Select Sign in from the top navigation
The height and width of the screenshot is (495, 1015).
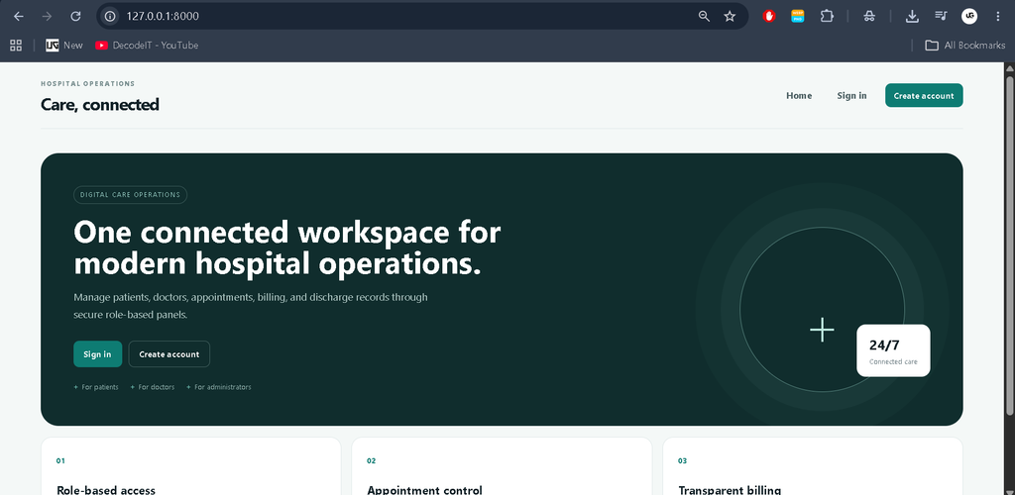tap(851, 96)
